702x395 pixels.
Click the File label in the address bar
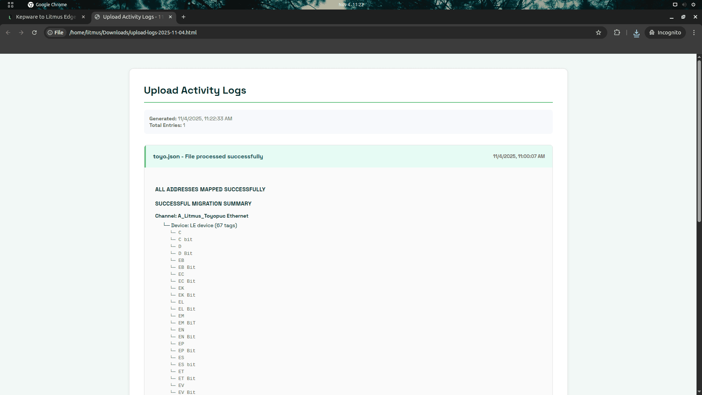click(x=59, y=33)
